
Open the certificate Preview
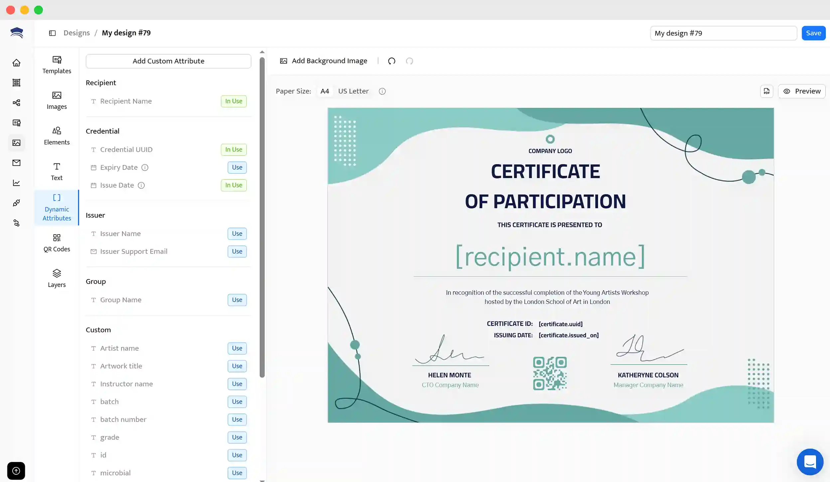802,91
